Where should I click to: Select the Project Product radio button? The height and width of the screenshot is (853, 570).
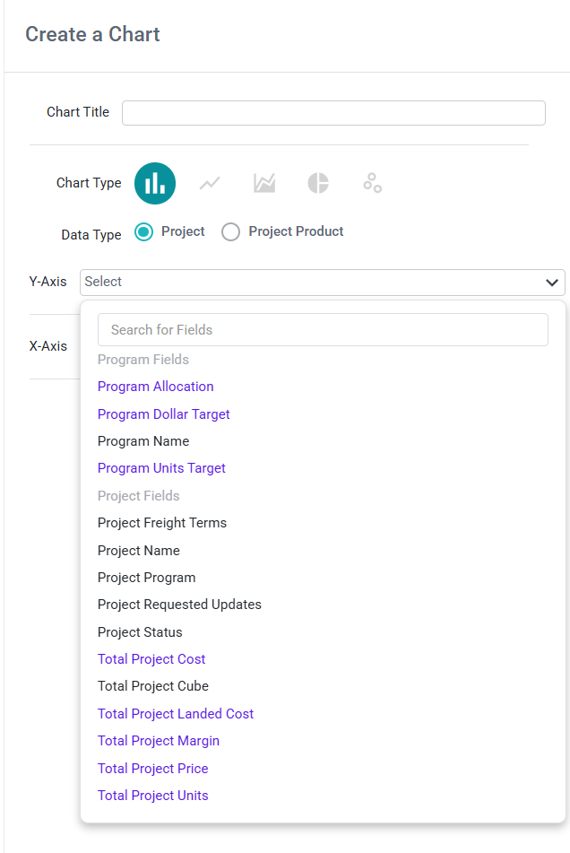[x=231, y=231]
